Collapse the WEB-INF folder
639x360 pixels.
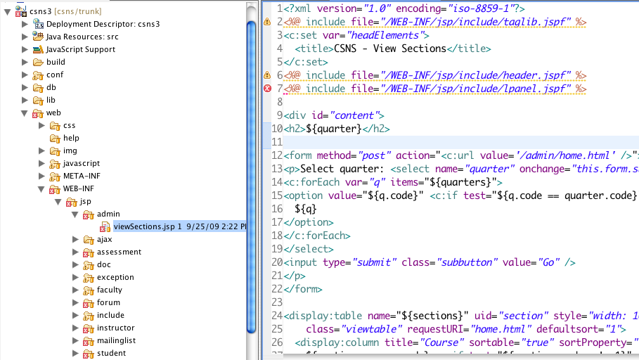[x=42, y=189]
